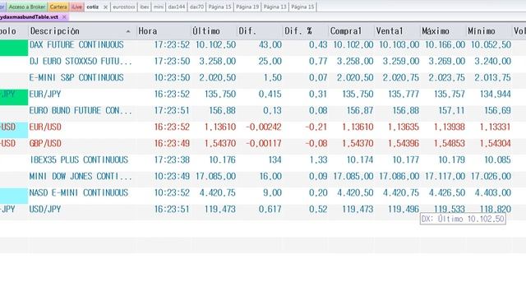The height and width of the screenshot is (296, 526).
Task: Select USD/JPY in the Descripción column
Action: coord(45,209)
